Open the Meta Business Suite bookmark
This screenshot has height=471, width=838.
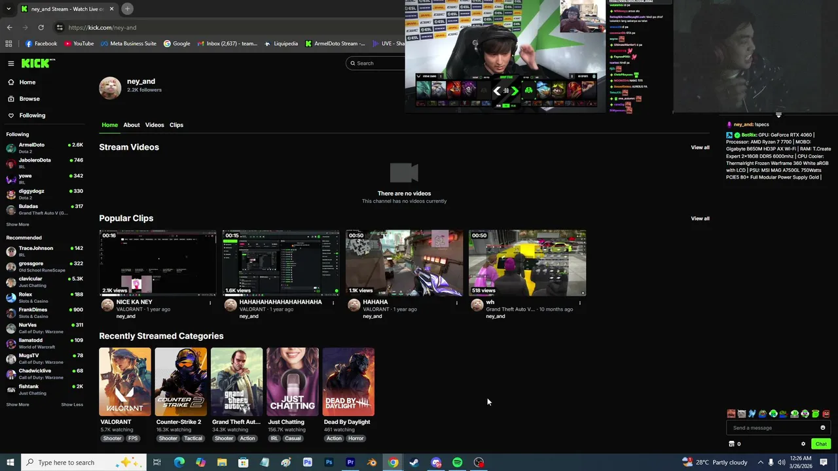[128, 44]
